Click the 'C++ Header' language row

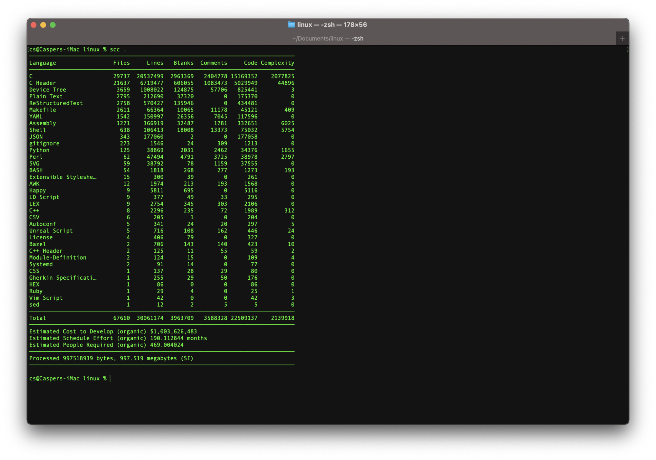pos(162,251)
